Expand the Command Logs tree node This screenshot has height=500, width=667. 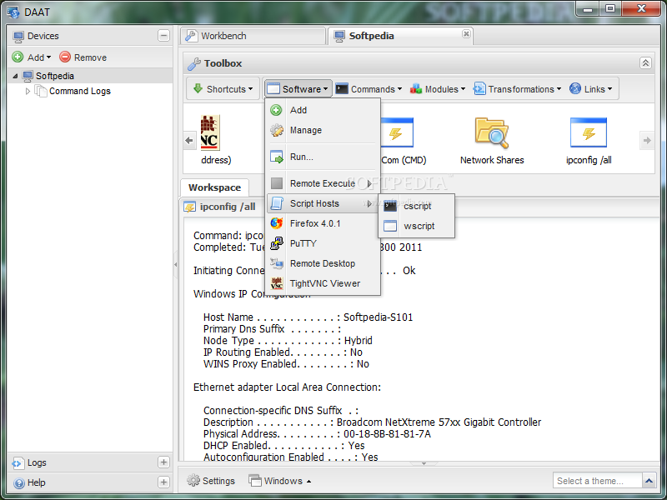click(x=28, y=91)
